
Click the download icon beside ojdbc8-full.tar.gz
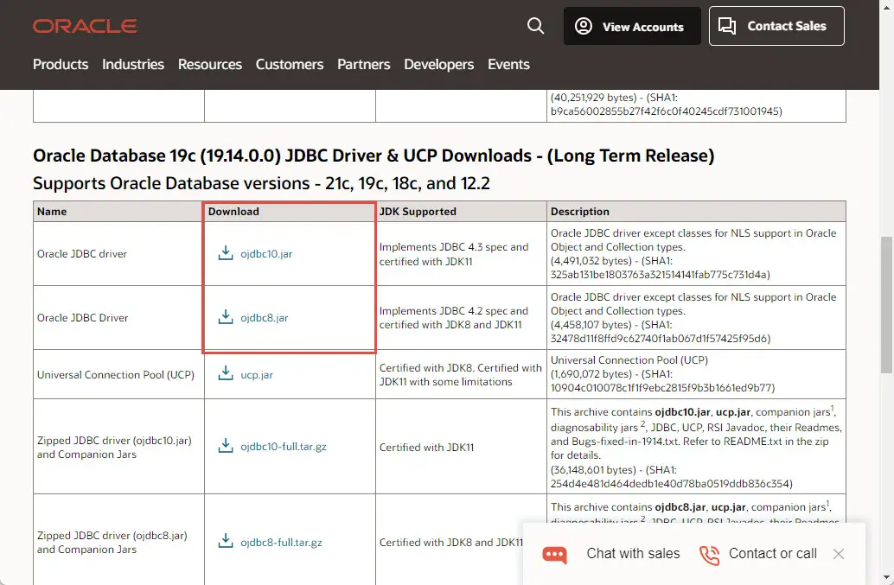coord(226,541)
